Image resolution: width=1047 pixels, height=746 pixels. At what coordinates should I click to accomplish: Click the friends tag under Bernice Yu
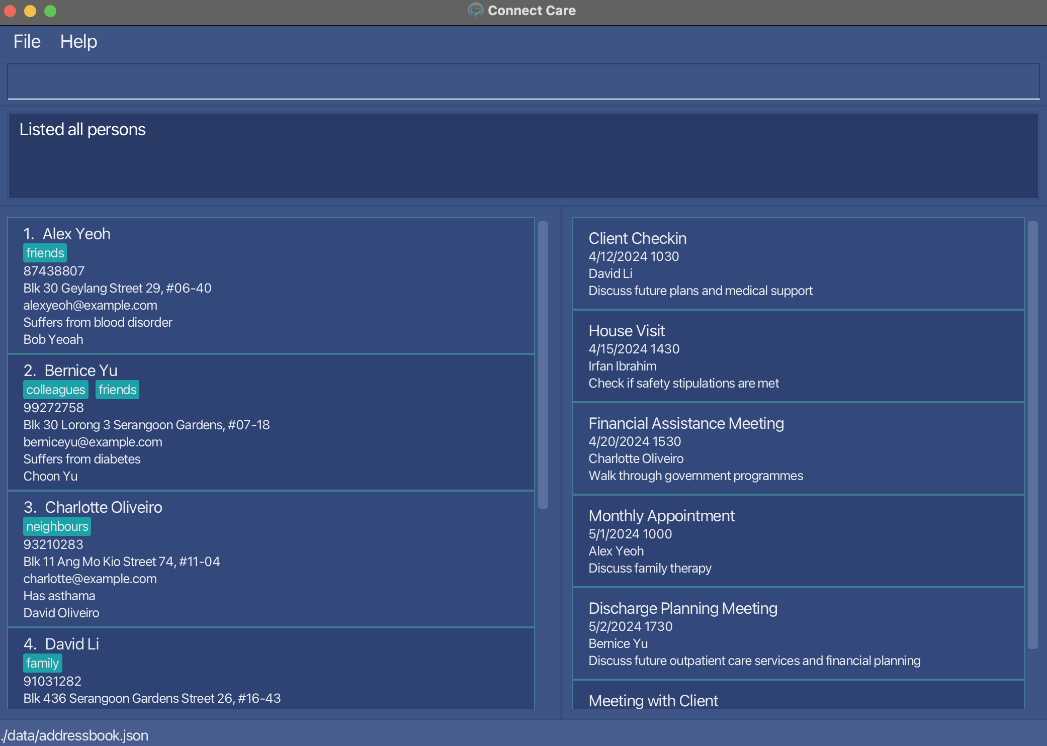117,390
